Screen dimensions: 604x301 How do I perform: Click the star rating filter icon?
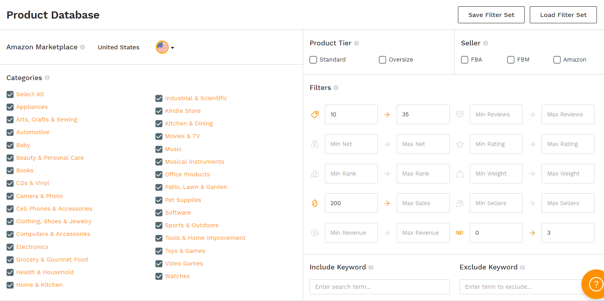point(460,144)
